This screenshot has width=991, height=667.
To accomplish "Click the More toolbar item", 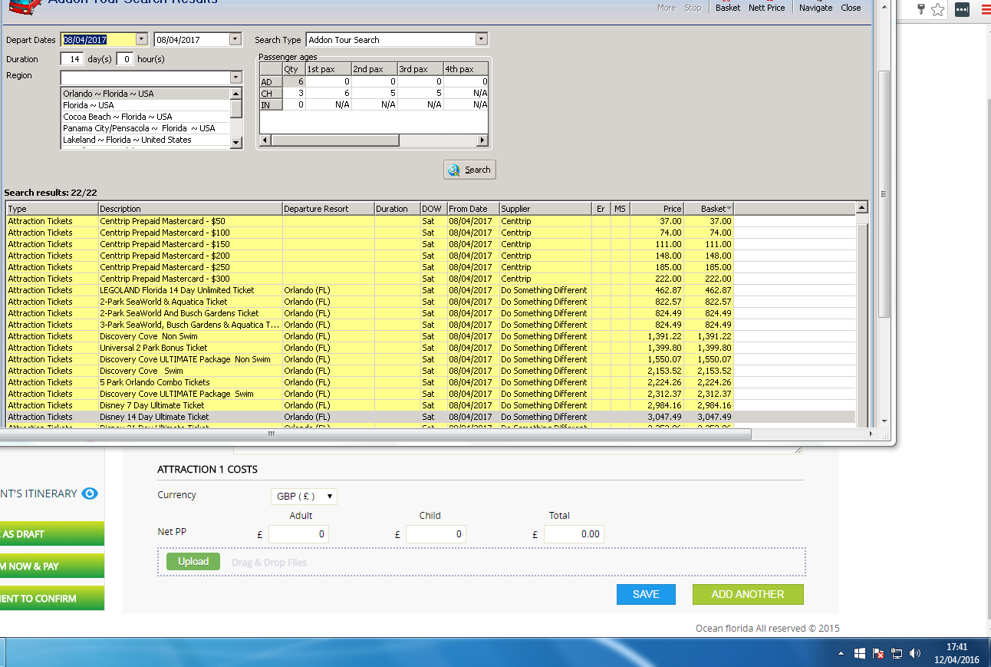I will click(667, 8).
